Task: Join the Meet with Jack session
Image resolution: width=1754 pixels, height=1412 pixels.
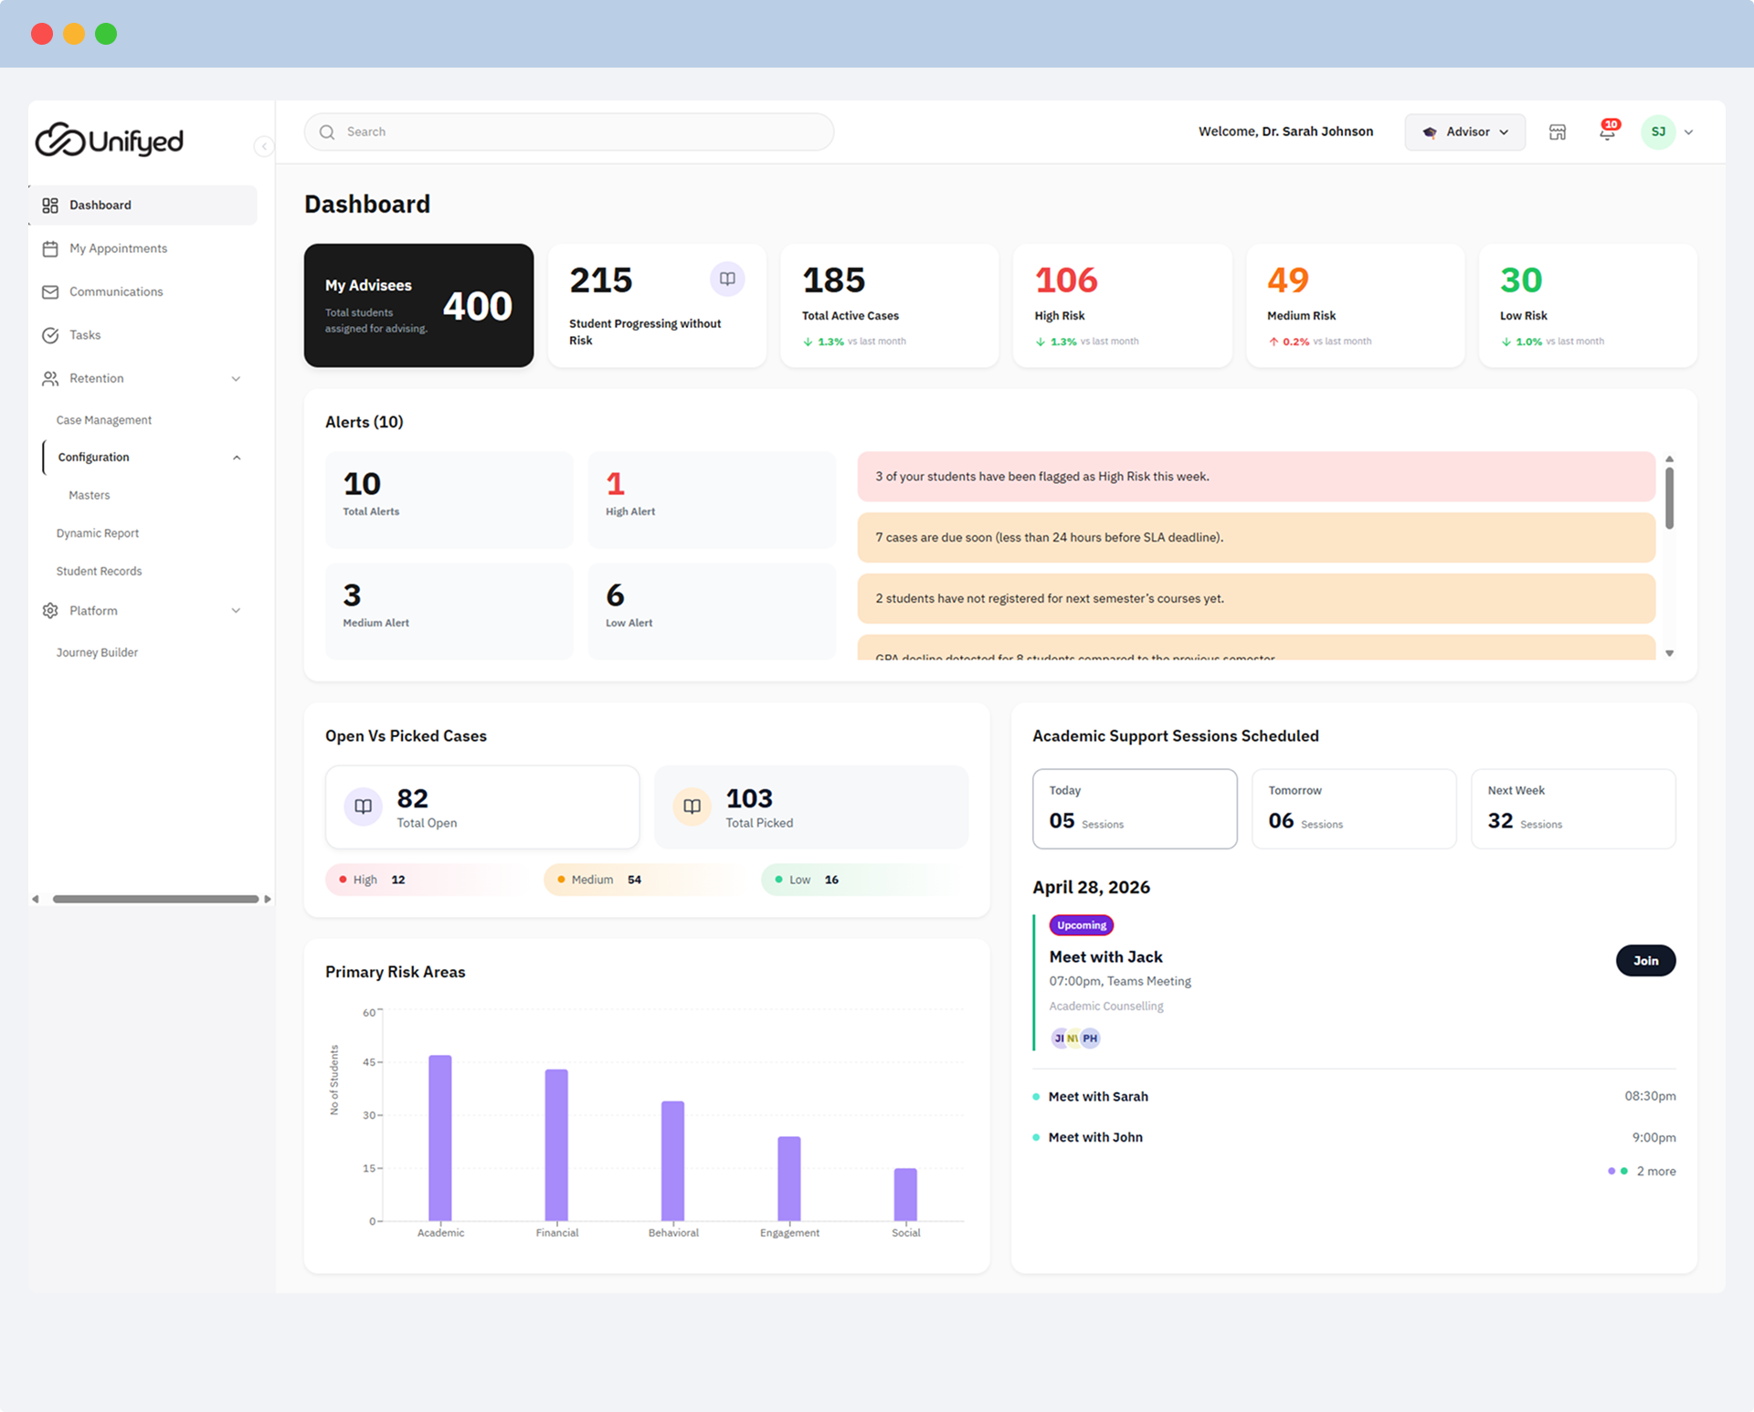Action: coord(1645,961)
